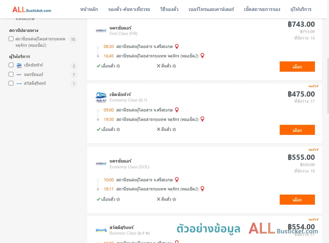Click the struck-through ฿565.00 price
This screenshot has width=329, height=243.
[307, 165]
